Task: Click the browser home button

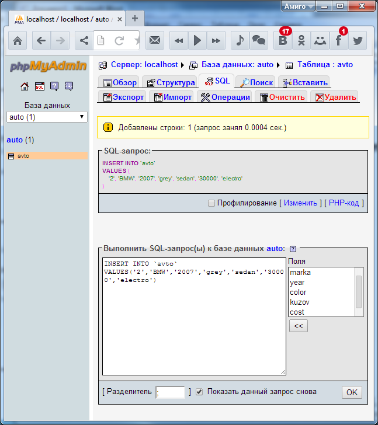Action: 18,40
